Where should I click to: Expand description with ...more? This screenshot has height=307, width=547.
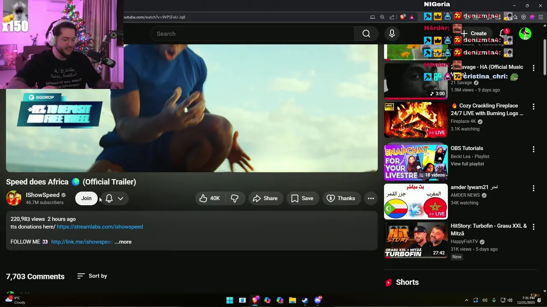pyautogui.click(x=123, y=242)
